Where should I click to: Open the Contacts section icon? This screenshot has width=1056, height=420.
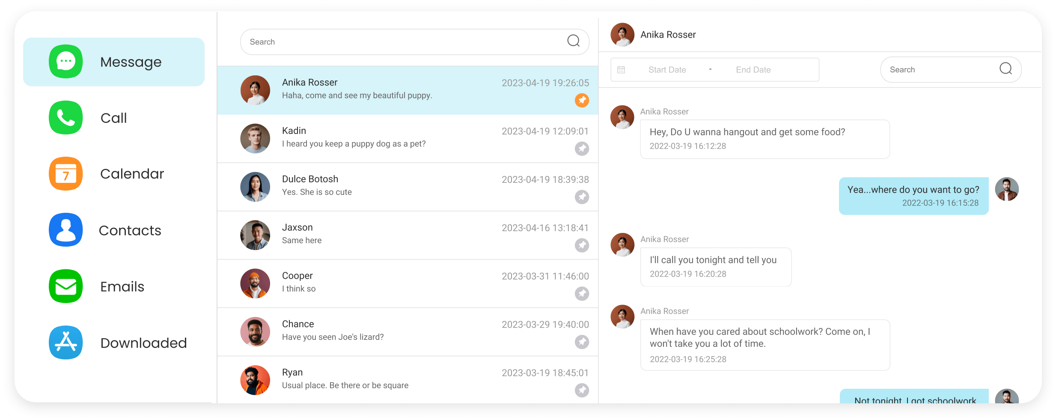65,230
